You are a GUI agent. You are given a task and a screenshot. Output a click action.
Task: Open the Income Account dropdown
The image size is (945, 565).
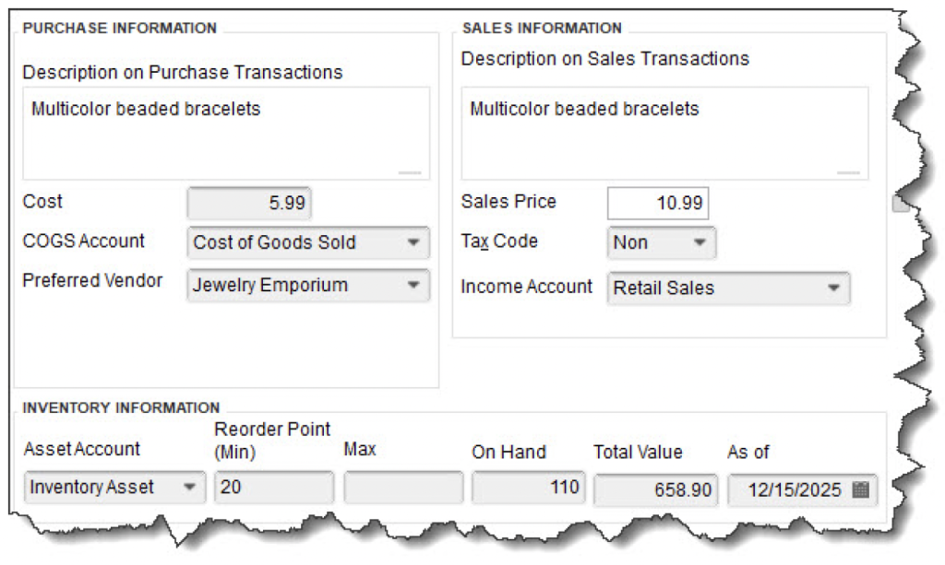point(833,288)
